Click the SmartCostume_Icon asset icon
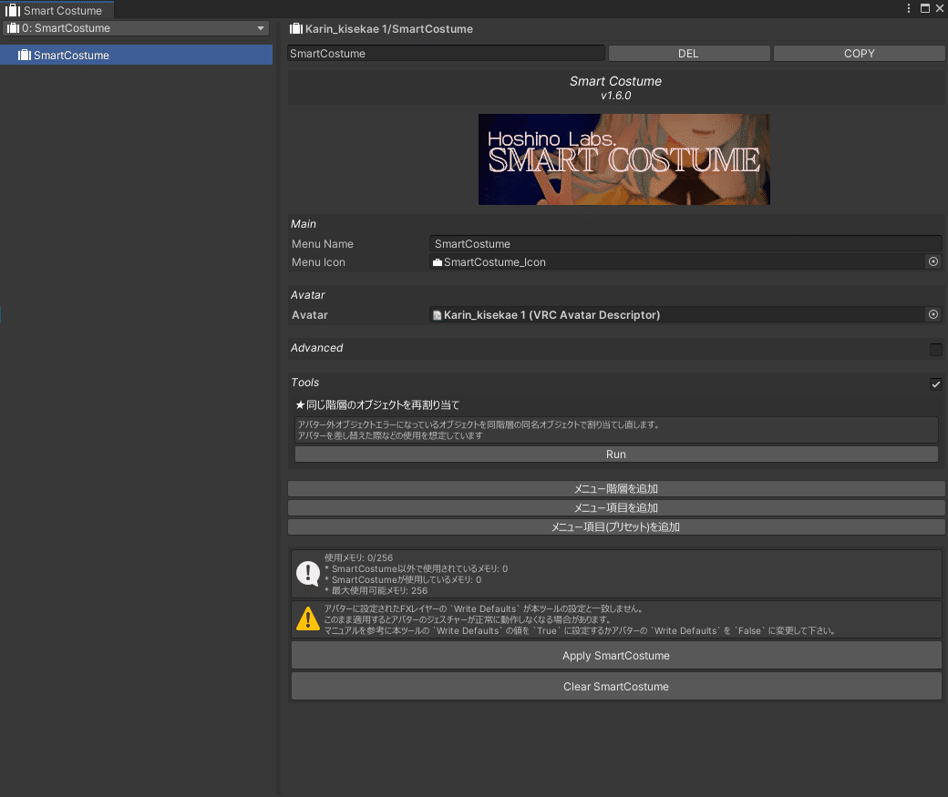The width and height of the screenshot is (948, 797). 438,262
